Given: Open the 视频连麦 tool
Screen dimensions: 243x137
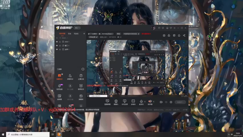Looking at the screenshot, I should (59, 87).
